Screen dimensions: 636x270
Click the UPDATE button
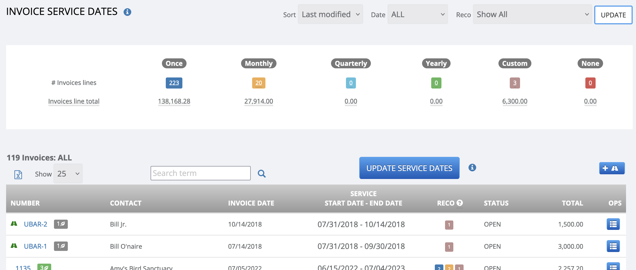tap(613, 15)
